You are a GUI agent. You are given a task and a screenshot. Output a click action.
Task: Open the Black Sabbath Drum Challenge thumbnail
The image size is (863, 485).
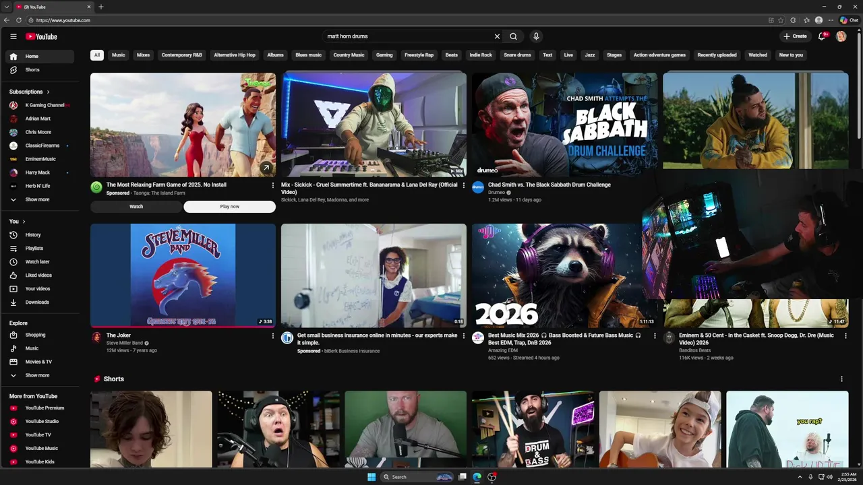pos(564,125)
